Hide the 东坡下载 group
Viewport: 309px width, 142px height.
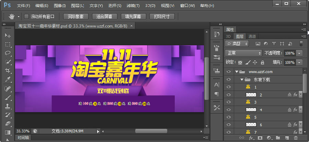click(229, 79)
